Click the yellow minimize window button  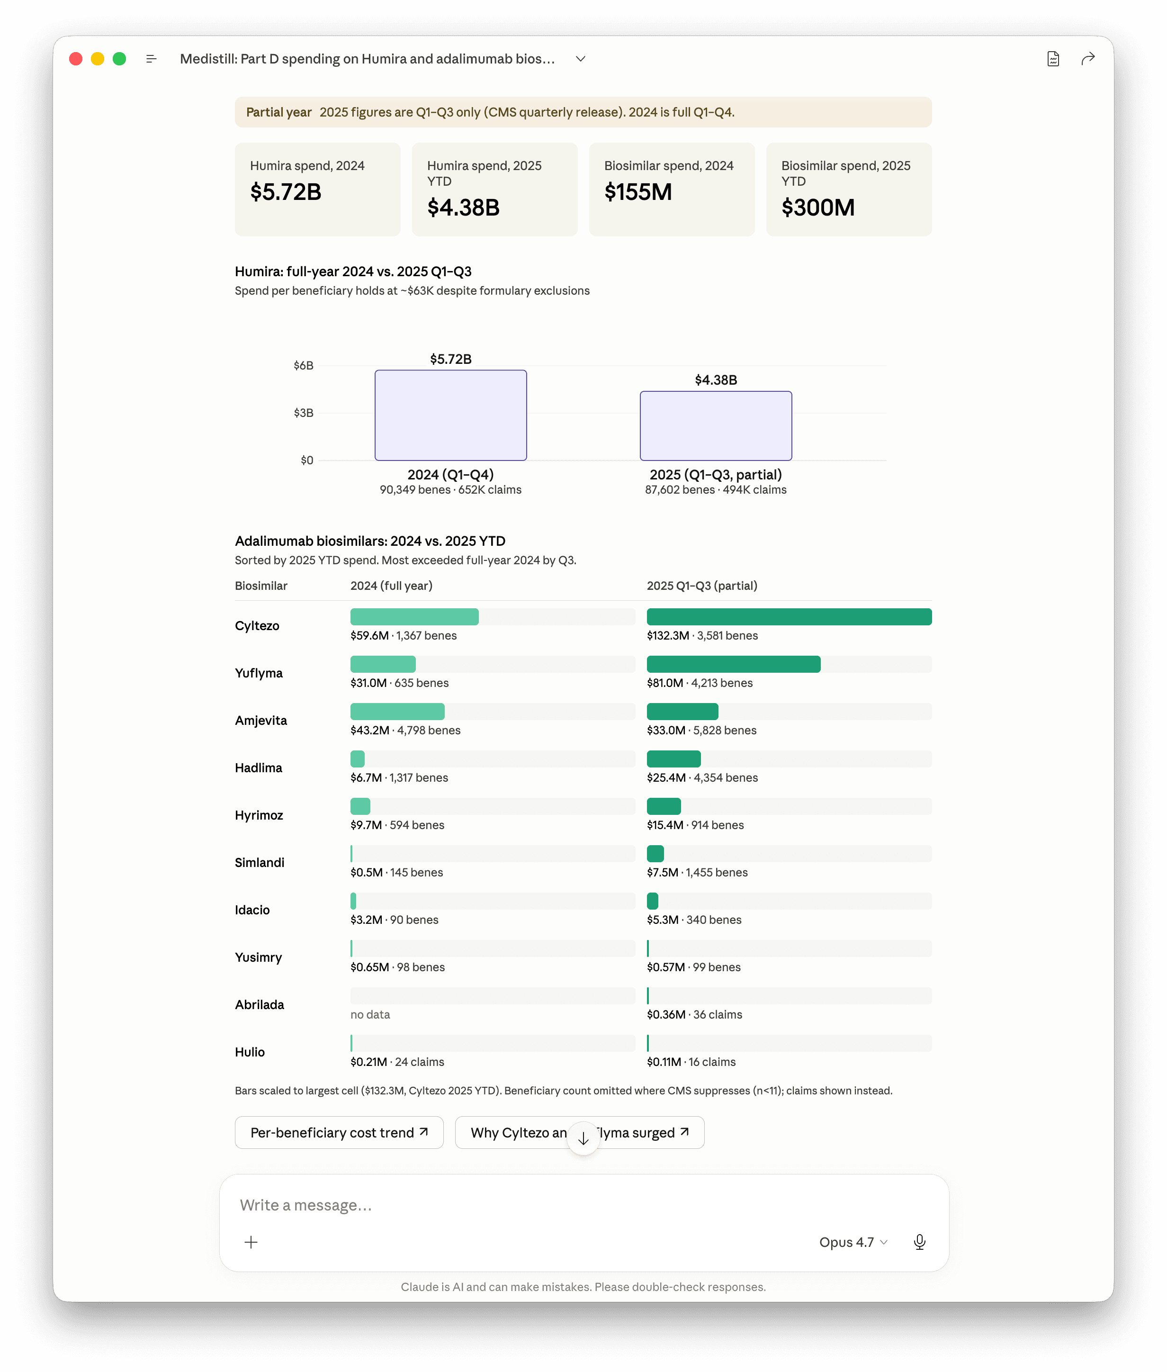97,59
